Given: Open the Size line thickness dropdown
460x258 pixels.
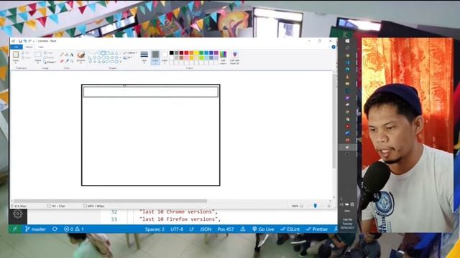Looking at the screenshot, I should (x=144, y=57).
